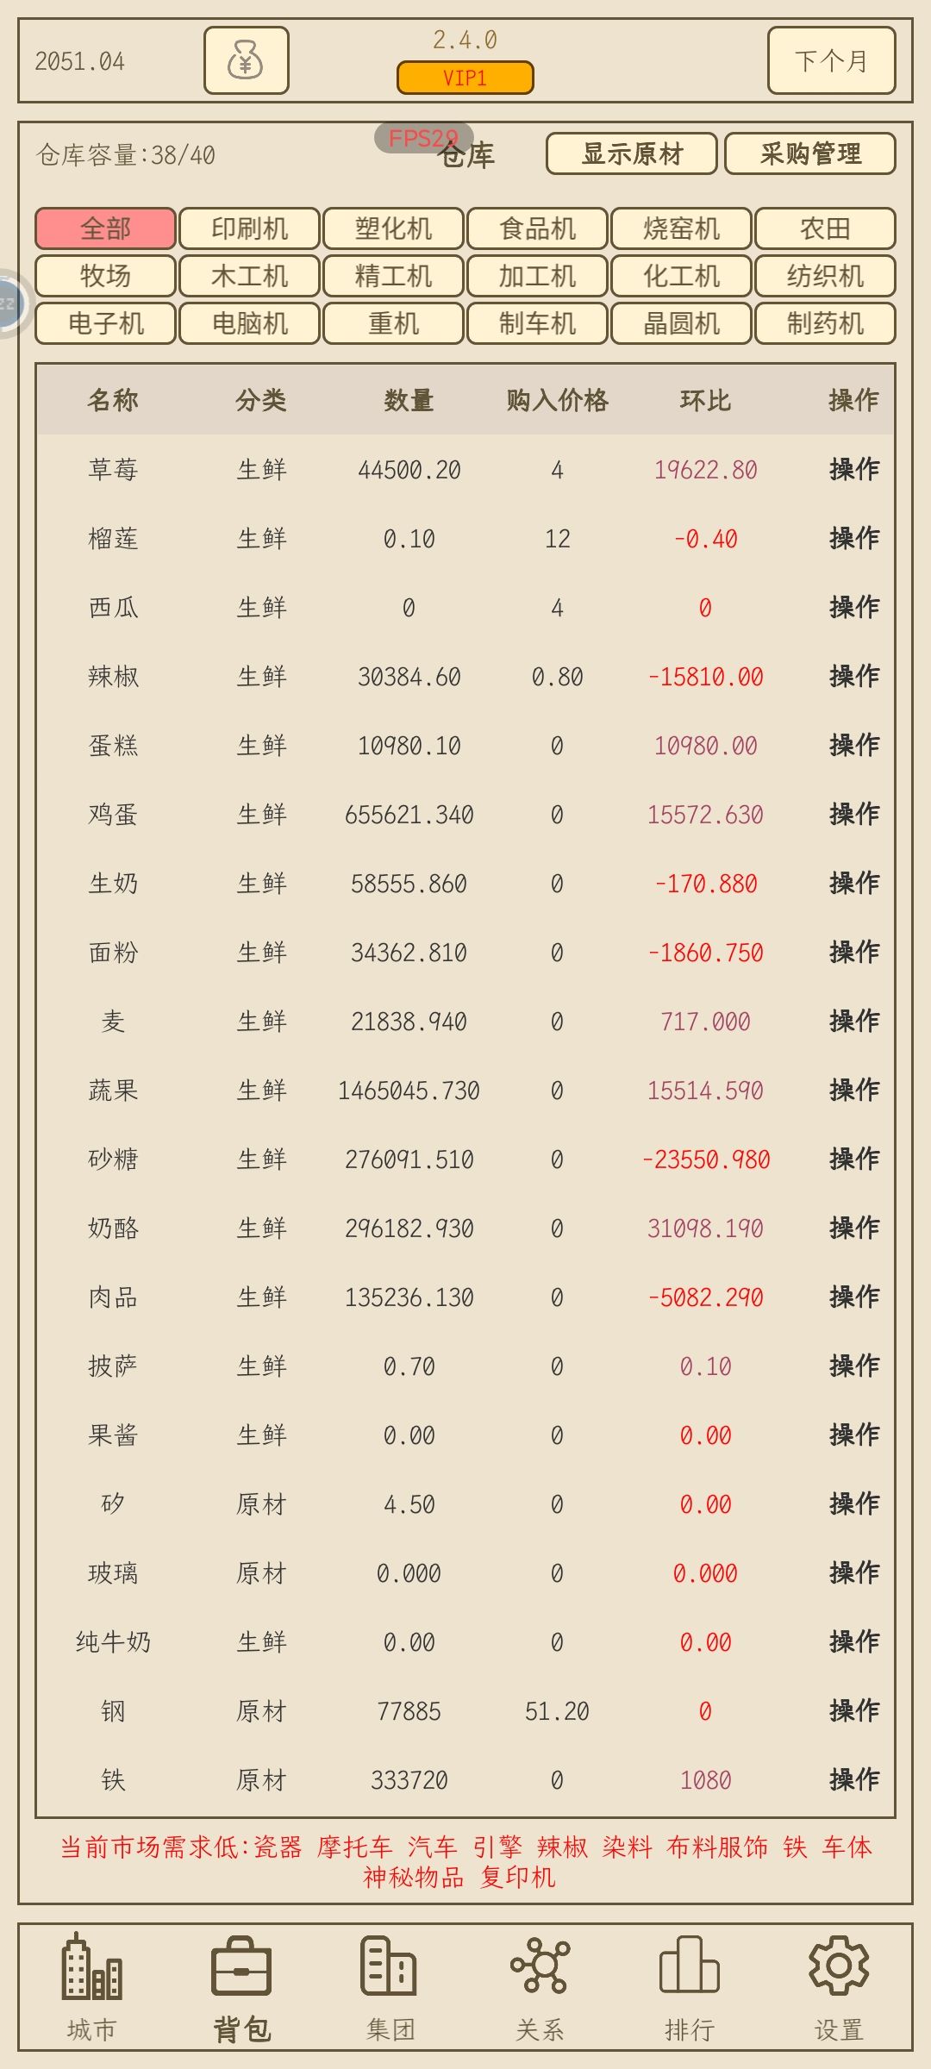Image resolution: width=931 pixels, height=2069 pixels.
Task: Tap the orange VIP1 badge
Action: [x=465, y=78]
